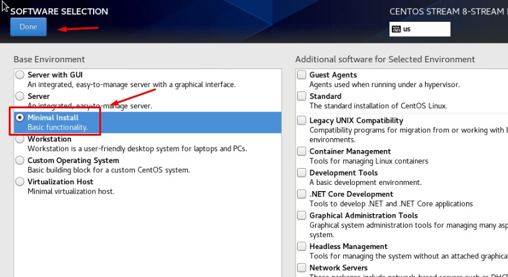This screenshot has height=277, width=508.
Task: Select Workstation as the base environment
Action: [20, 139]
